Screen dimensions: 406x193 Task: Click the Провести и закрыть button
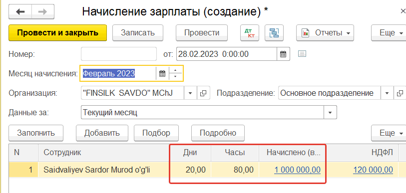coord(58,33)
